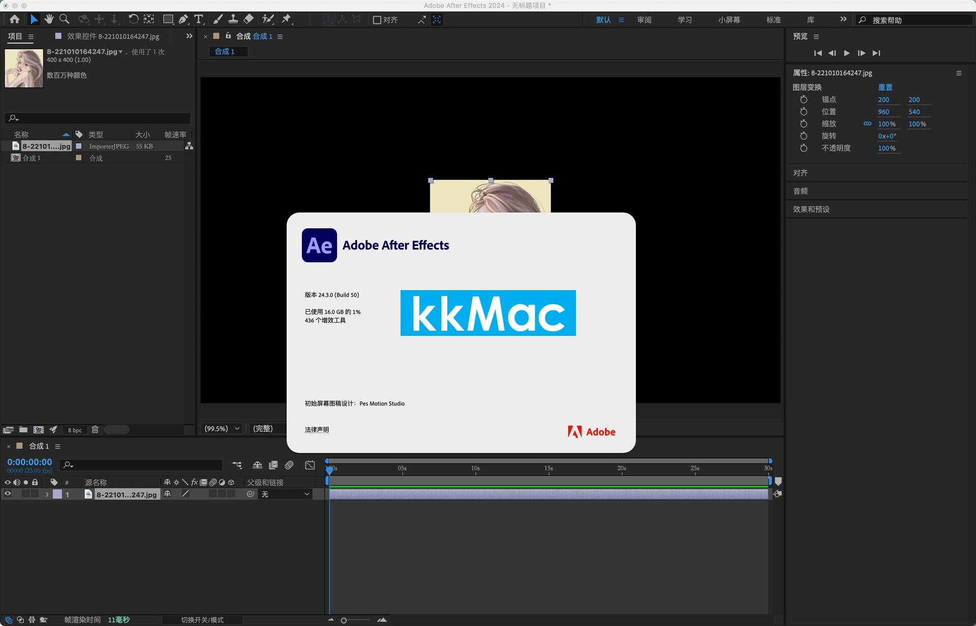Expand hidden Project panel tabs chevron
The image size is (976, 626).
189,36
